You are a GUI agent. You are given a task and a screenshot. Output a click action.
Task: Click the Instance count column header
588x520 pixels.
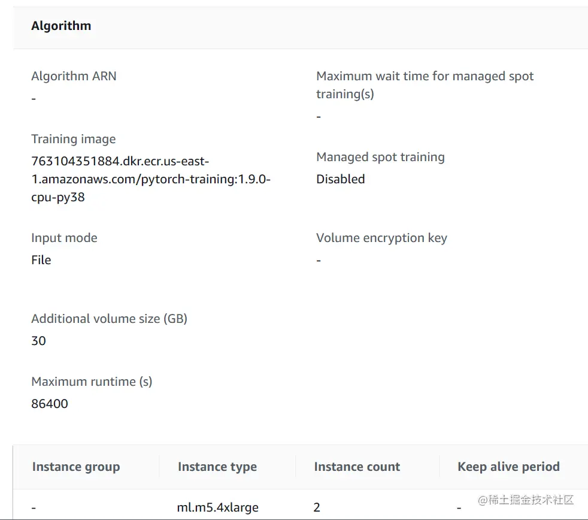[357, 467]
